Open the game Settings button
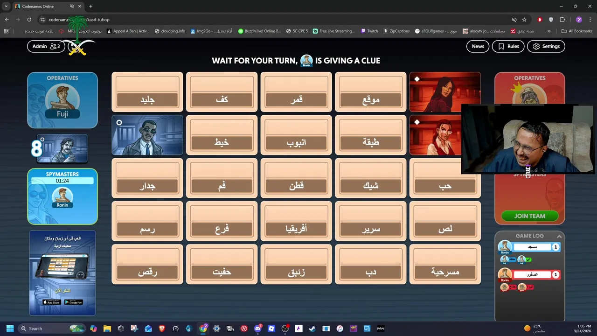This screenshot has width=597, height=336. point(546,46)
